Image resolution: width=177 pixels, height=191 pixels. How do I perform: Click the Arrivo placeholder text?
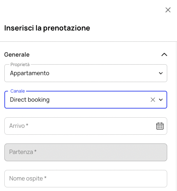pos(19,126)
